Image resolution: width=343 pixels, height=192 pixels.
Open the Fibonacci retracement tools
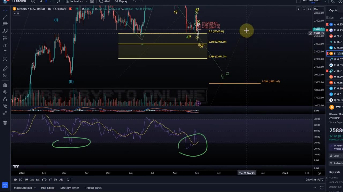coord(5,24)
